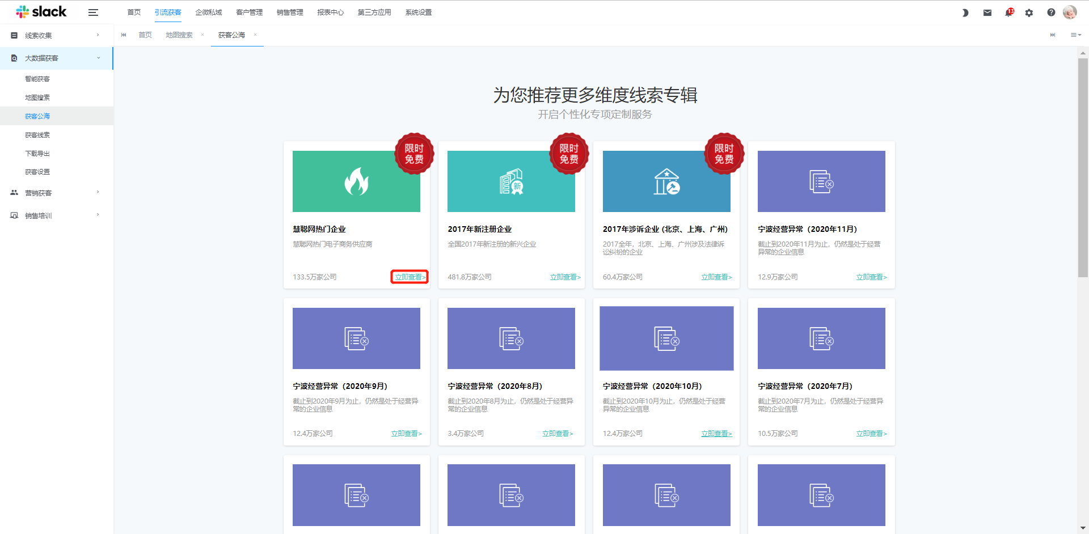Open 宁波经营异常 2020年7月 thumbnail

pyautogui.click(x=821, y=338)
